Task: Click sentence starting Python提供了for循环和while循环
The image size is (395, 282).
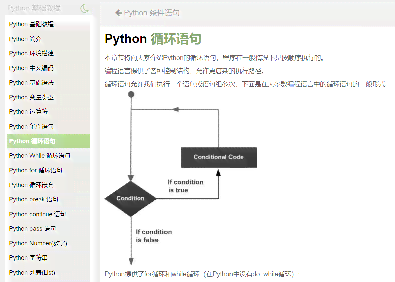Action: tap(202, 274)
